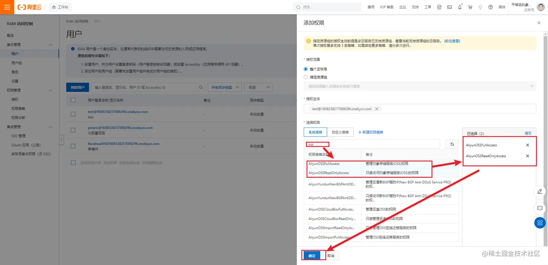Click the 新建权限策略 link

(x=371, y=132)
